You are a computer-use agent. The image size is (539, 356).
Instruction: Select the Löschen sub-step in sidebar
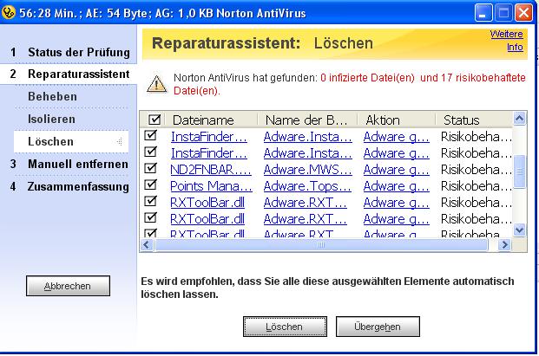71,141
